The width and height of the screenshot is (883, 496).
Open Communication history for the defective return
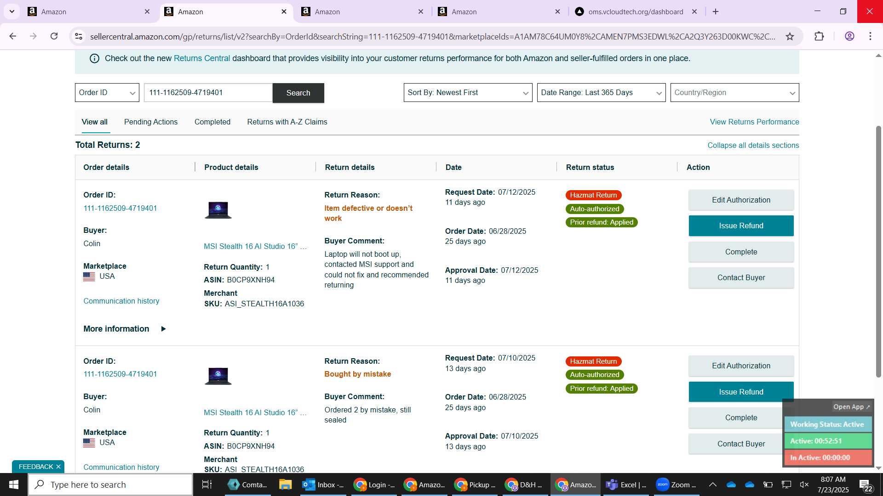click(x=121, y=301)
